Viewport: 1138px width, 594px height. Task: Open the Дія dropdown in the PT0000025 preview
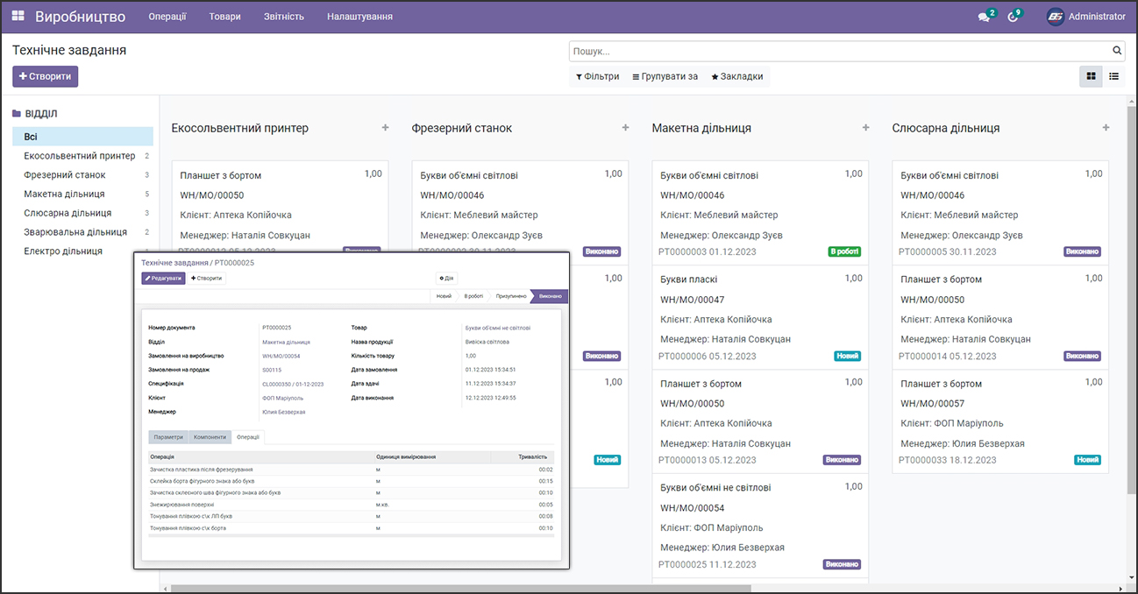click(x=446, y=278)
